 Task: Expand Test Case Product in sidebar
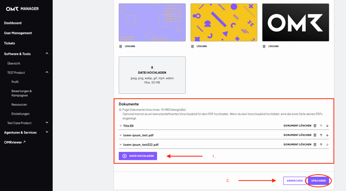tap(47, 122)
